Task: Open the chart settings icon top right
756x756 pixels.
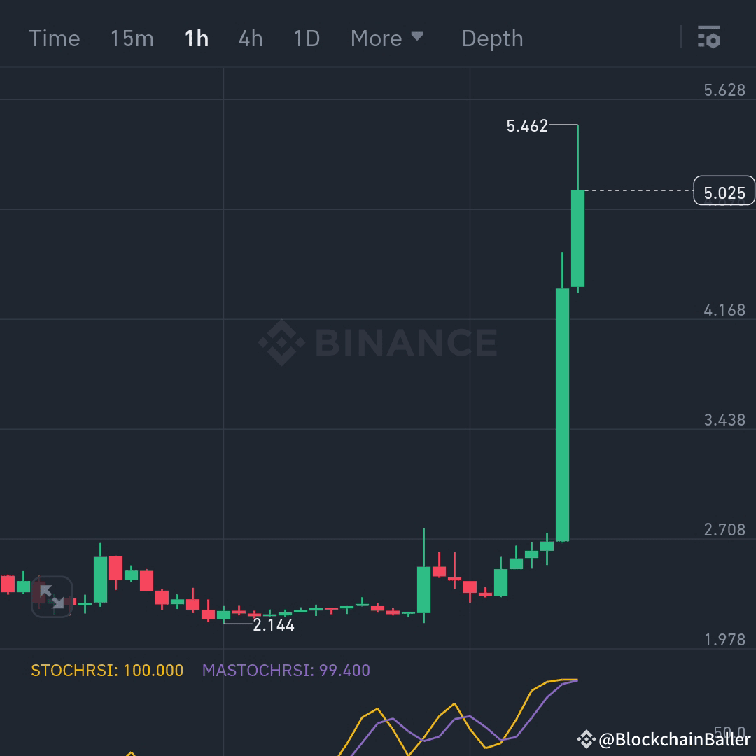Action: [x=710, y=38]
